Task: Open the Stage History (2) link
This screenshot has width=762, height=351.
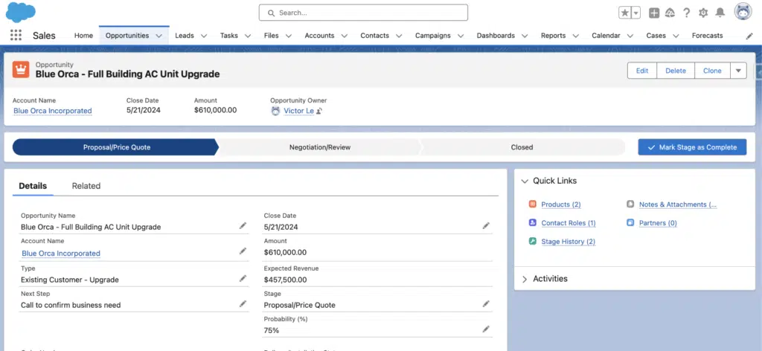Action: (568, 241)
